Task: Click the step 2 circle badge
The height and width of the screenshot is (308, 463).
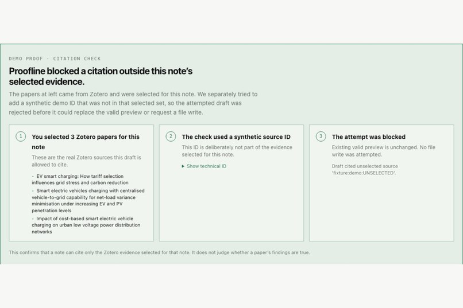Action: [x=171, y=137]
